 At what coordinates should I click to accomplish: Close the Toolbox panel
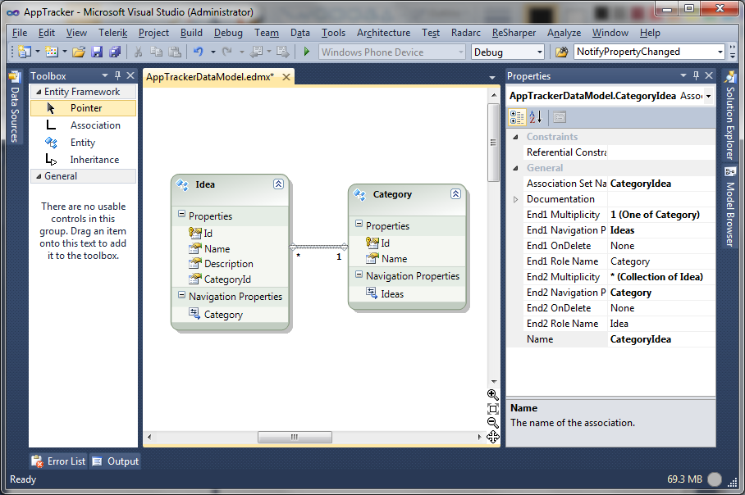tap(130, 75)
